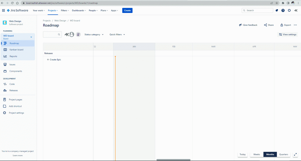Viewport: 301px width, 161px height.
Task: Click the Export button
Action: pos(286,25)
